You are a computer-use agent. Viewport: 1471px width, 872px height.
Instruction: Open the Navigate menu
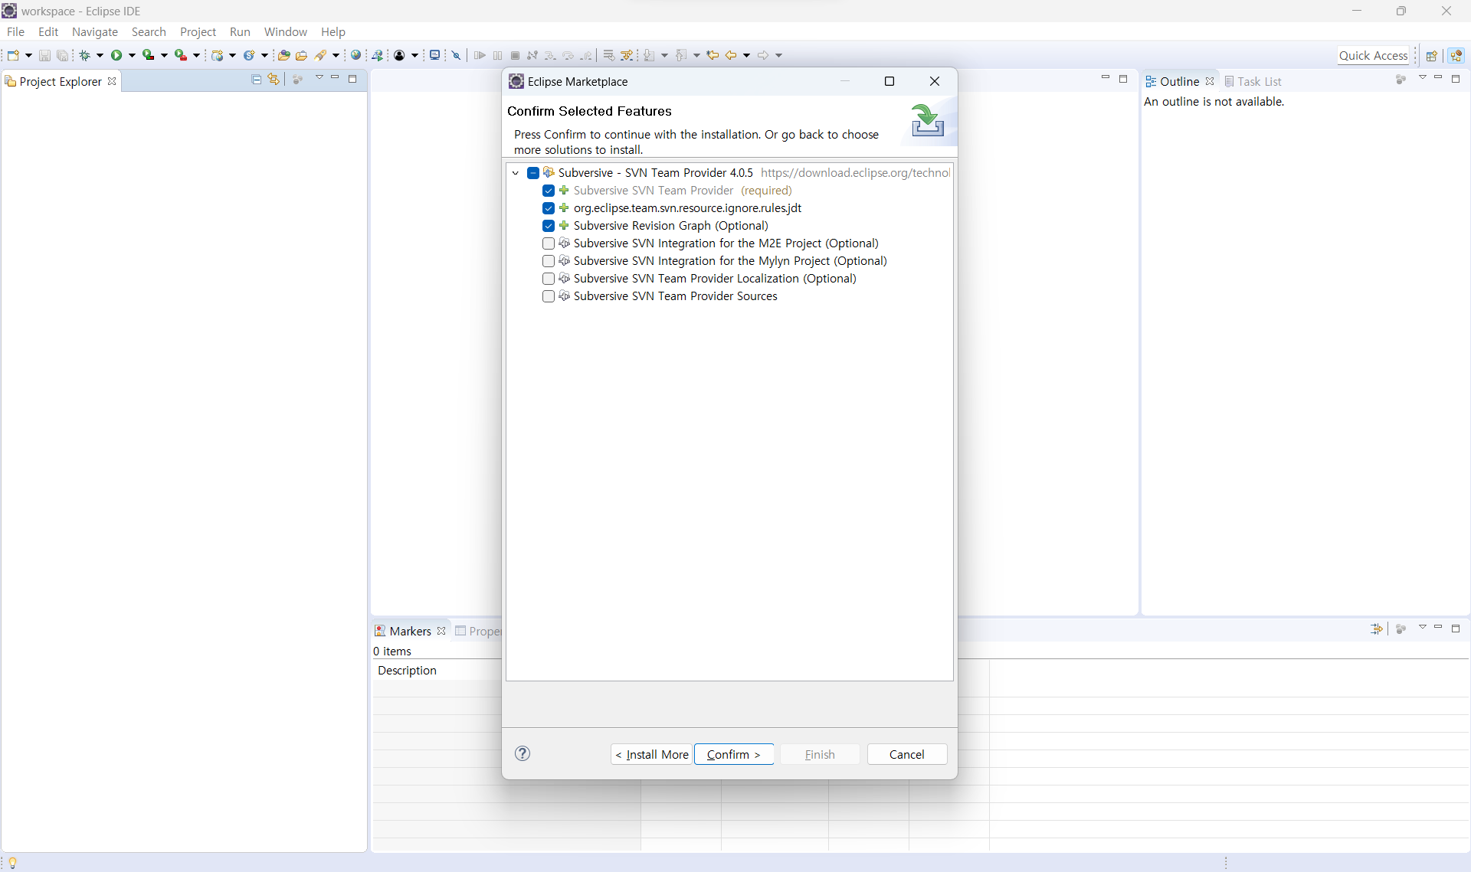95,32
